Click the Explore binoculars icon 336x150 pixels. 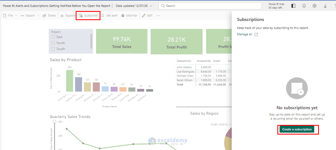coord(62,16)
